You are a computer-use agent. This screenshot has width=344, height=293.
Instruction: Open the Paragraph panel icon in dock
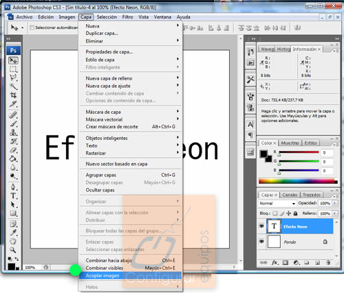pos(250,135)
